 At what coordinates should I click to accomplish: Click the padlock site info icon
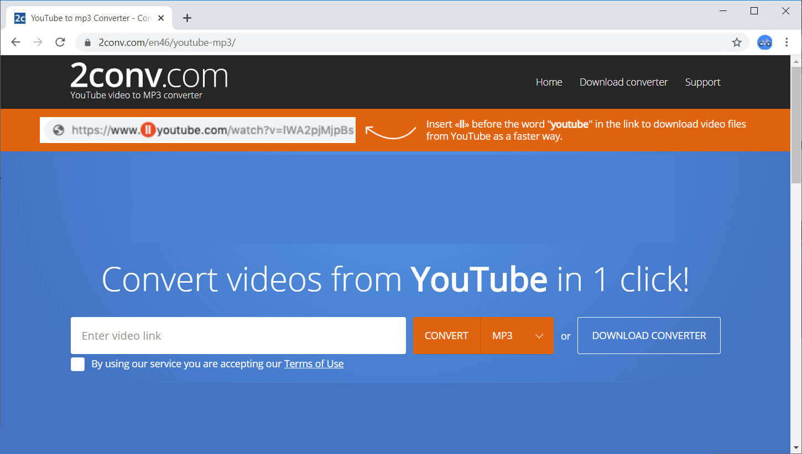pos(87,43)
